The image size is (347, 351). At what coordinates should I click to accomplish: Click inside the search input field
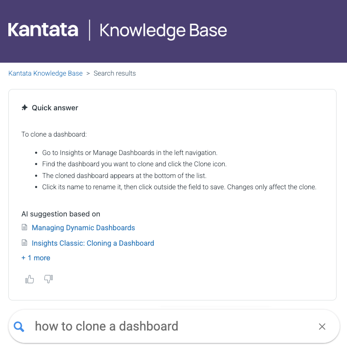tap(167, 326)
